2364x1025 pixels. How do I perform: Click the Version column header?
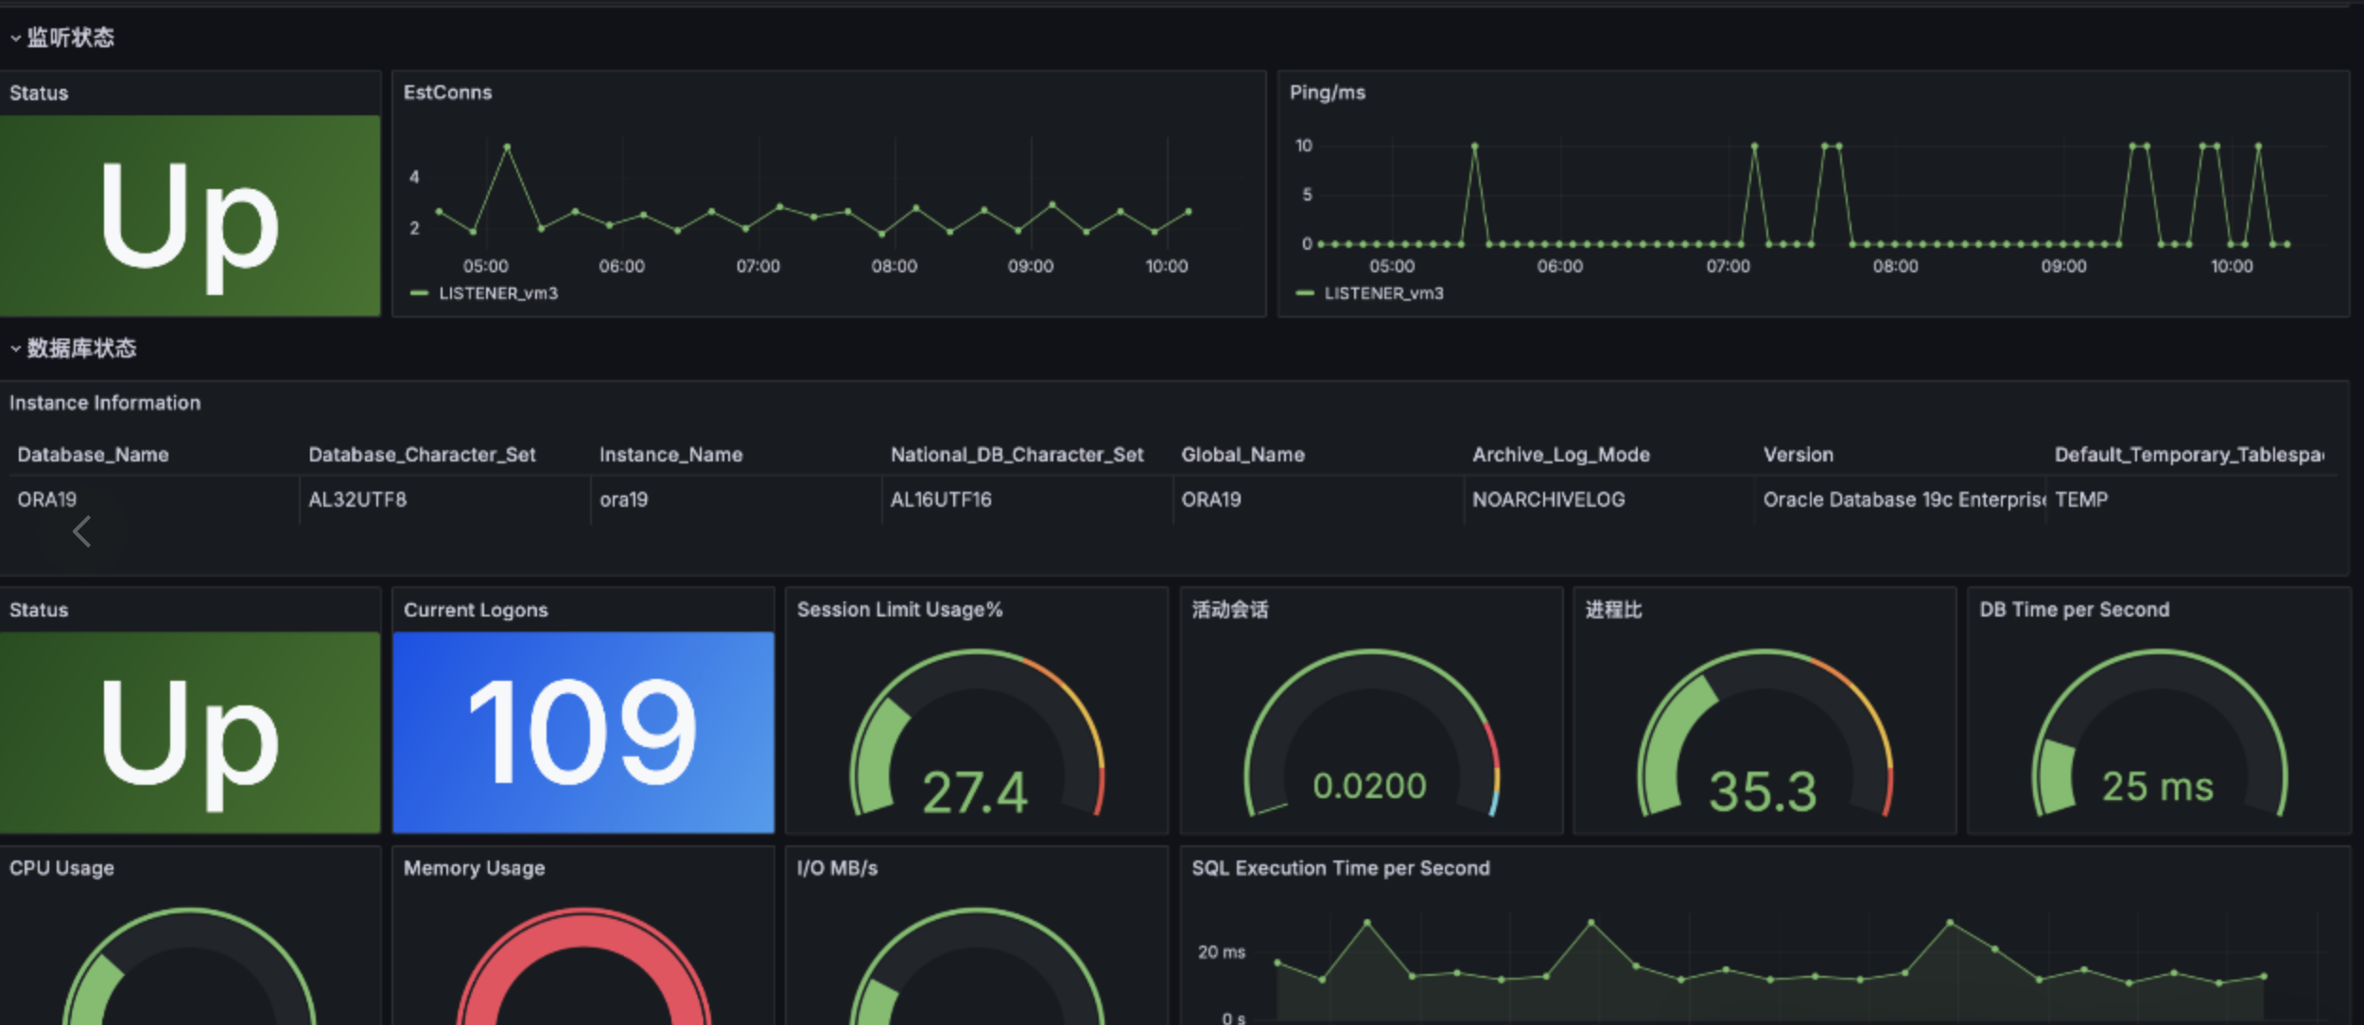coord(1798,455)
